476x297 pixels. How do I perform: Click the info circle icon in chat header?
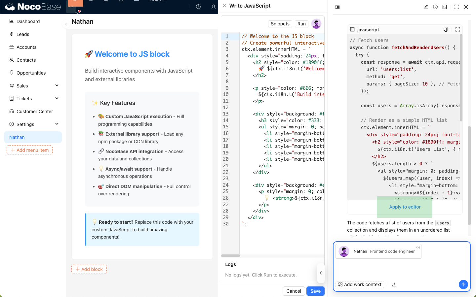pyautogui.click(x=435, y=7)
